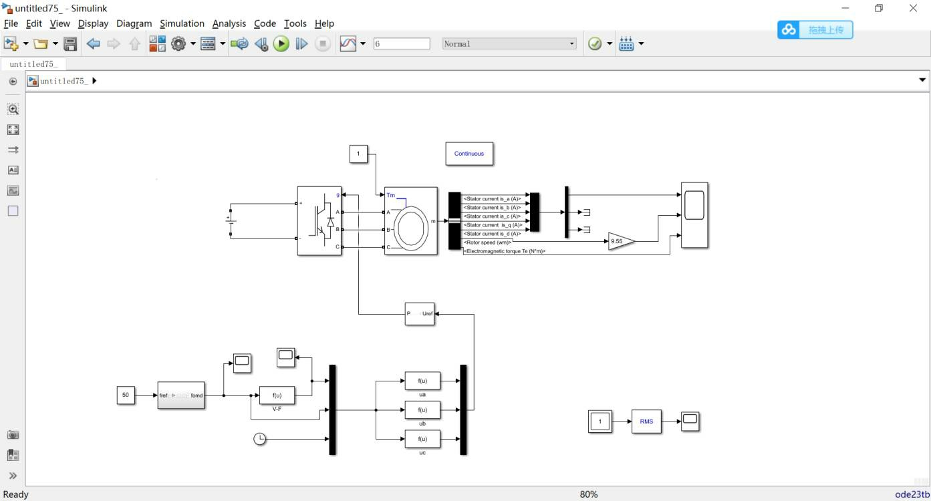Click the Run simulation play button
The height and width of the screenshot is (501, 931).
pyautogui.click(x=281, y=44)
